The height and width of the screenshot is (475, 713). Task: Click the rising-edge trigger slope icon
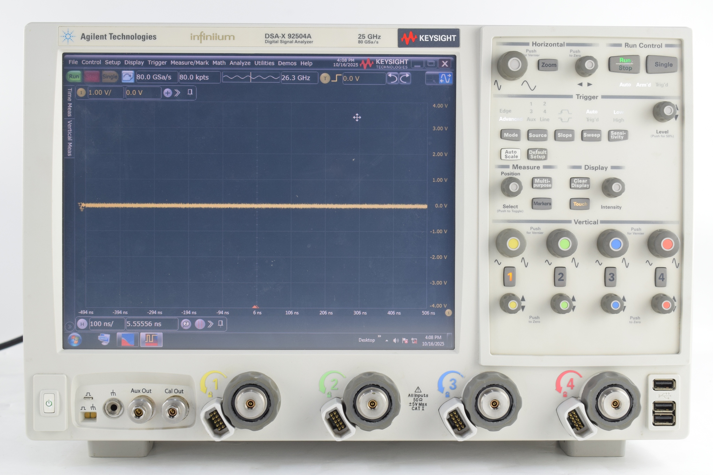[x=336, y=78]
